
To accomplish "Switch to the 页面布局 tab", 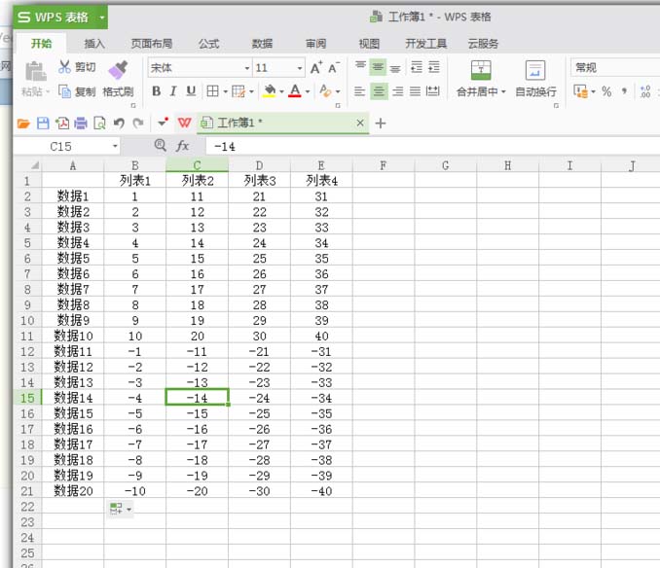I will point(152,44).
